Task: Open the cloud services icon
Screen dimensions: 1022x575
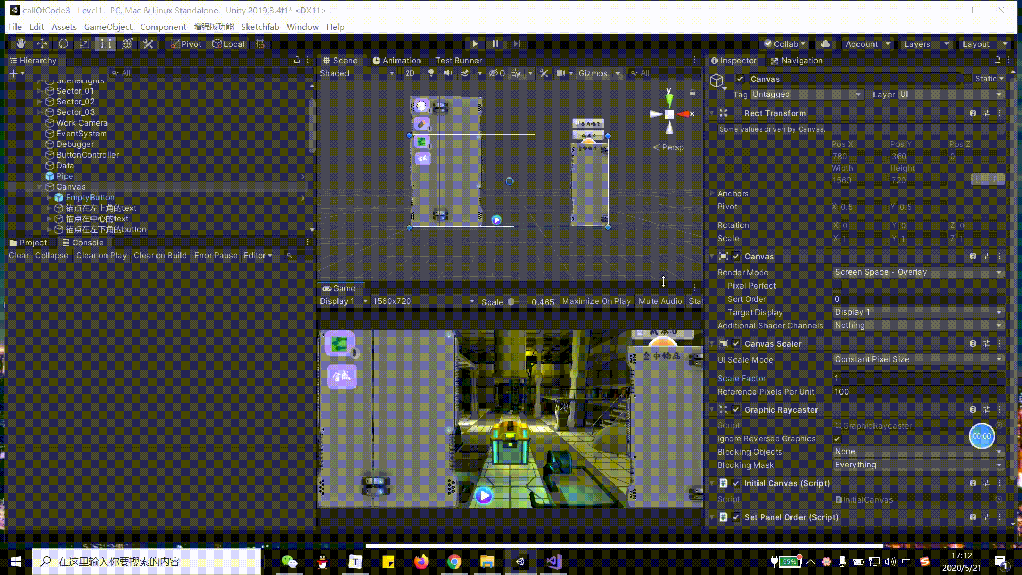Action: [x=825, y=44]
